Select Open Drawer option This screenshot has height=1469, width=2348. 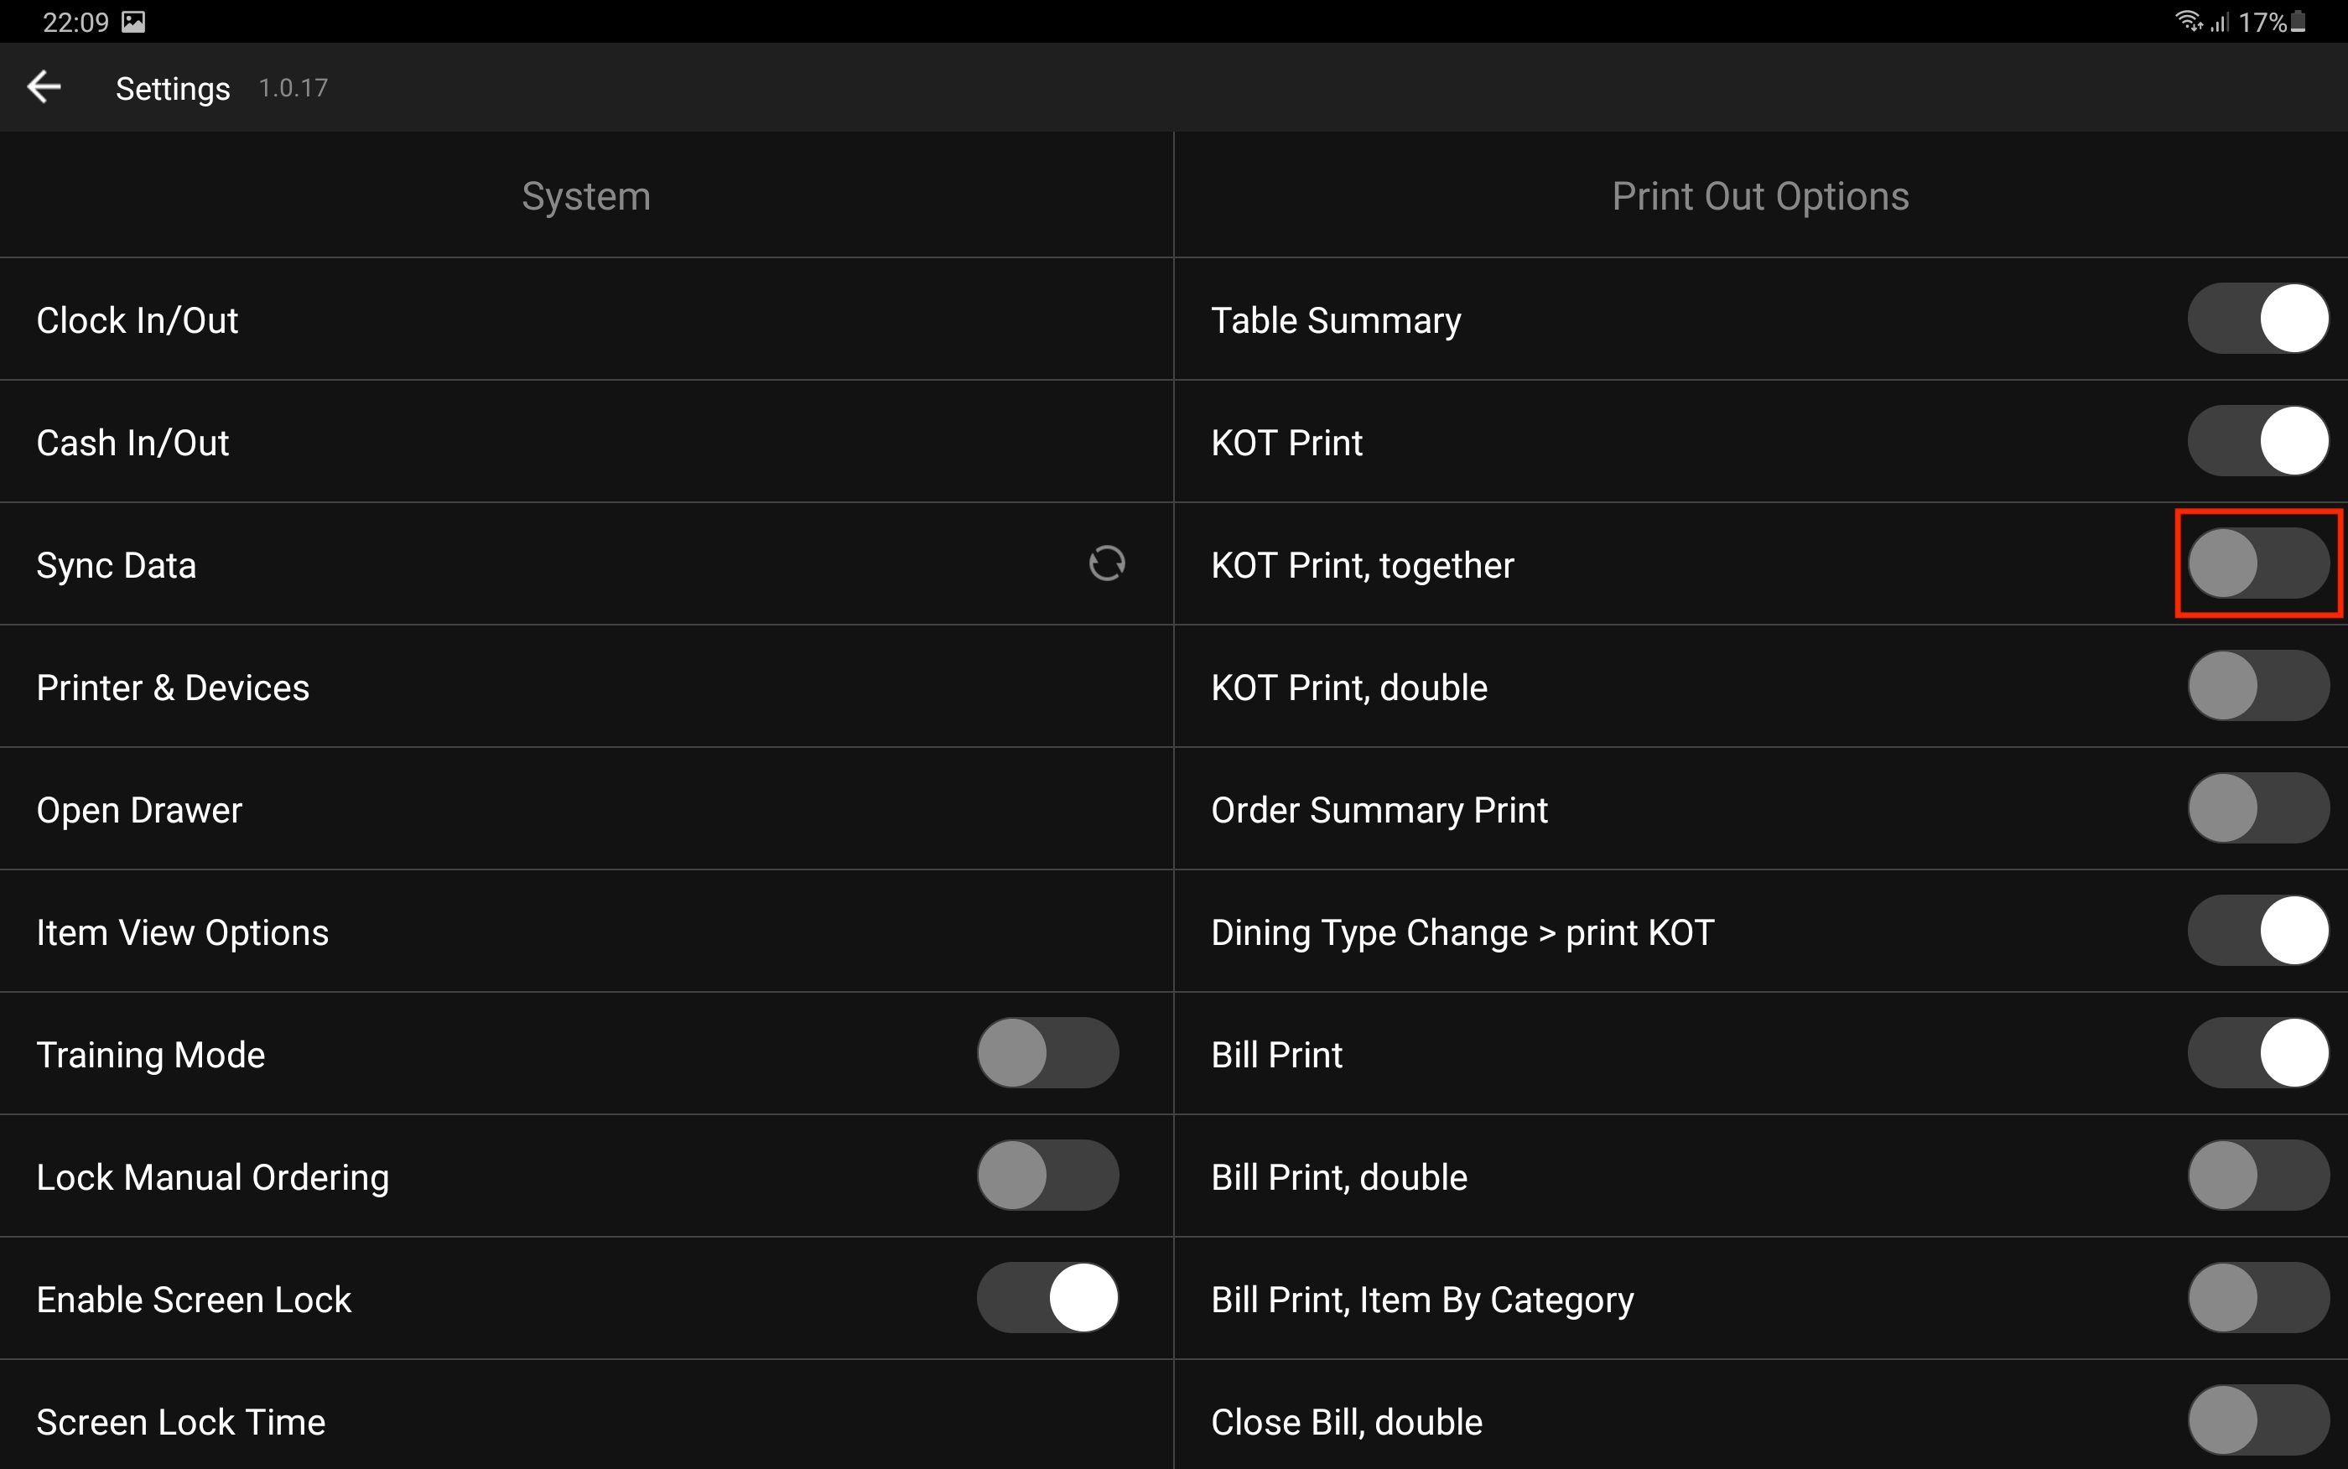139,810
